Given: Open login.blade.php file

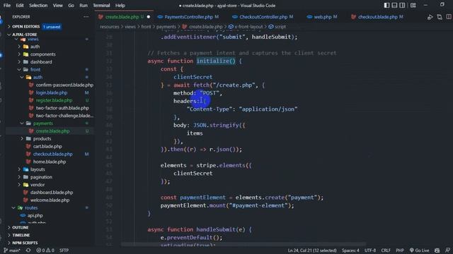Looking at the screenshot, I should 52,92.
